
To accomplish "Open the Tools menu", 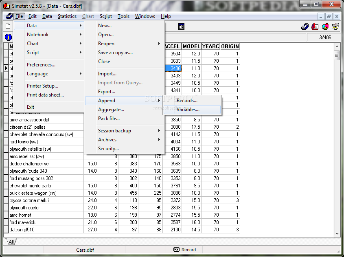I will pyautogui.click(x=123, y=16).
